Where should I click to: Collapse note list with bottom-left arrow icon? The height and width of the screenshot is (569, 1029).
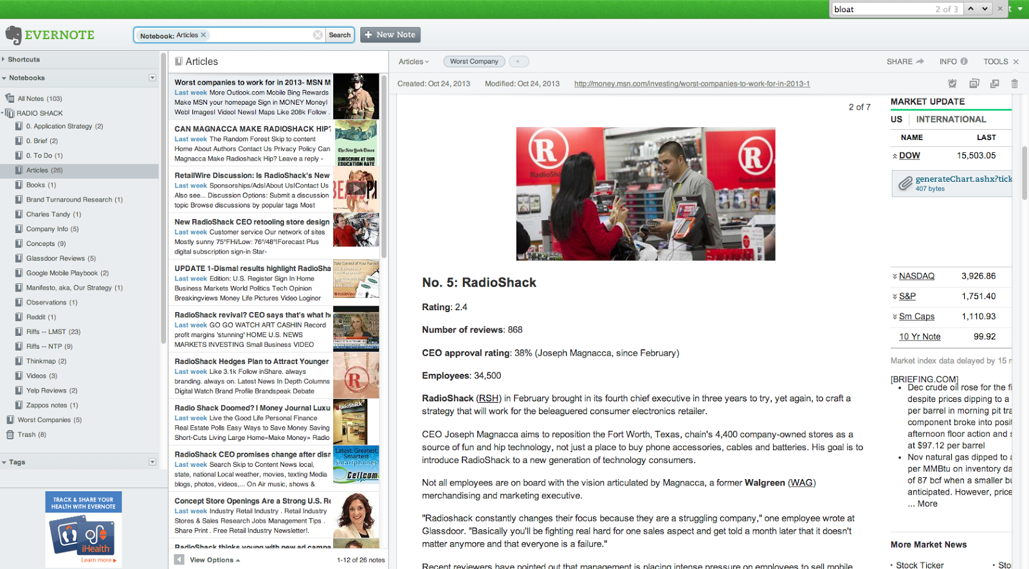pyautogui.click(x=179, y=560)
